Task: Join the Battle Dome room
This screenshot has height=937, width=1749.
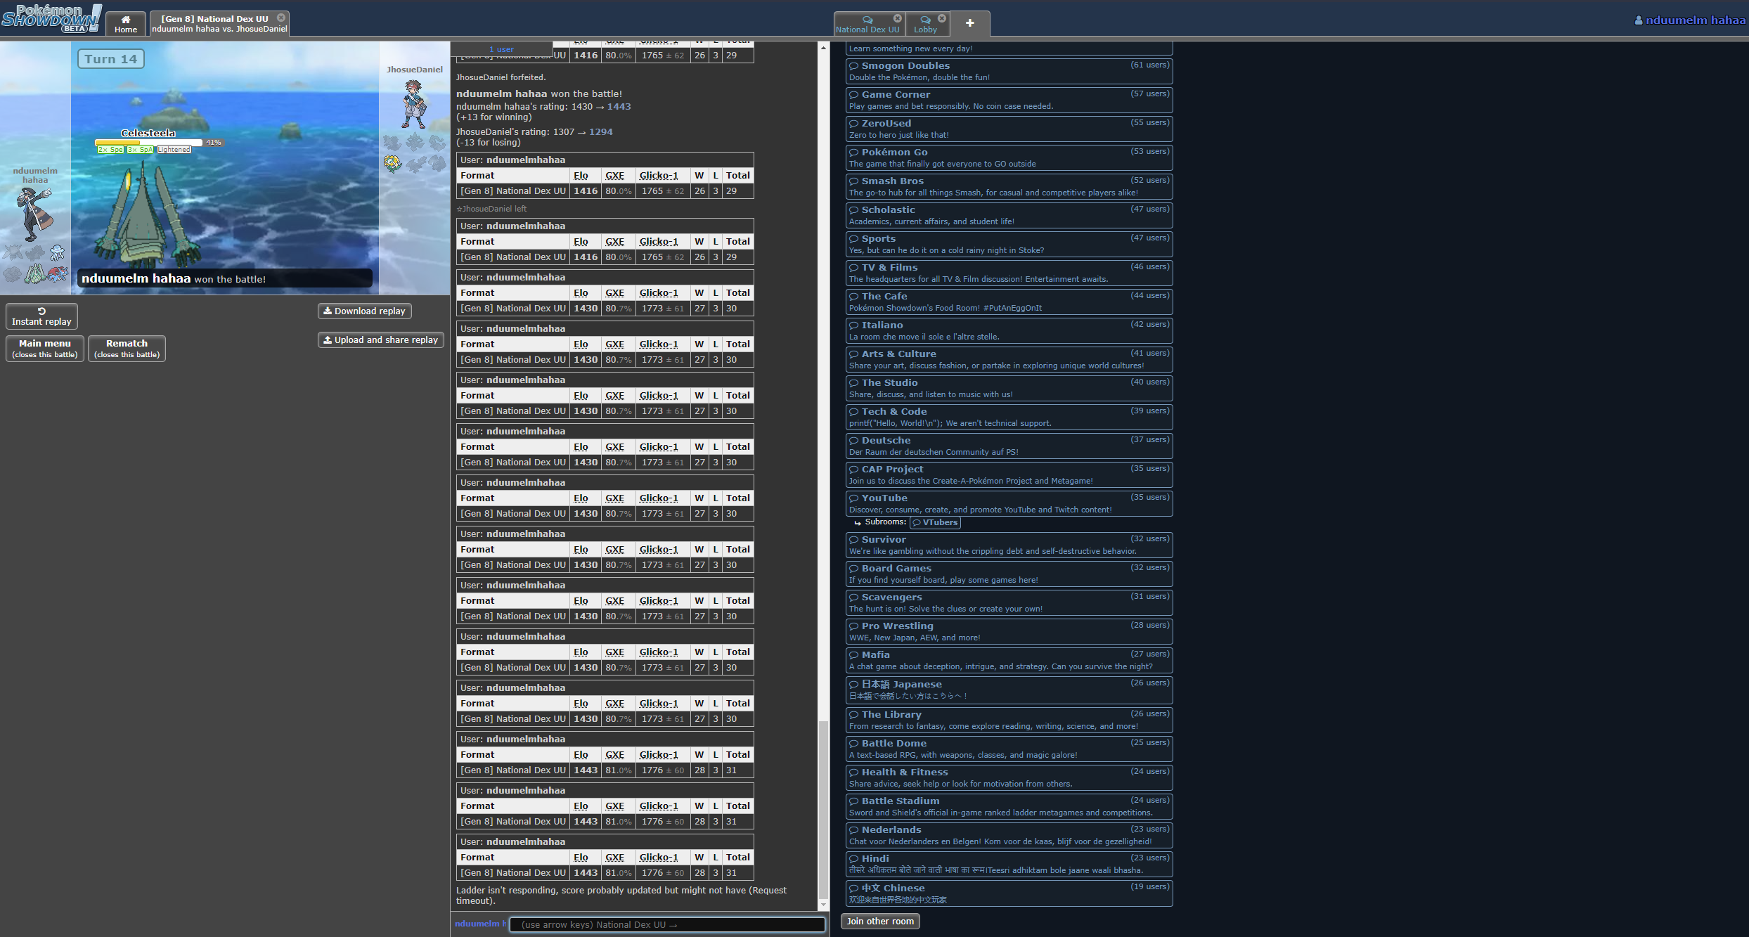Action: pyautogui.click(x=1009, y=749)
